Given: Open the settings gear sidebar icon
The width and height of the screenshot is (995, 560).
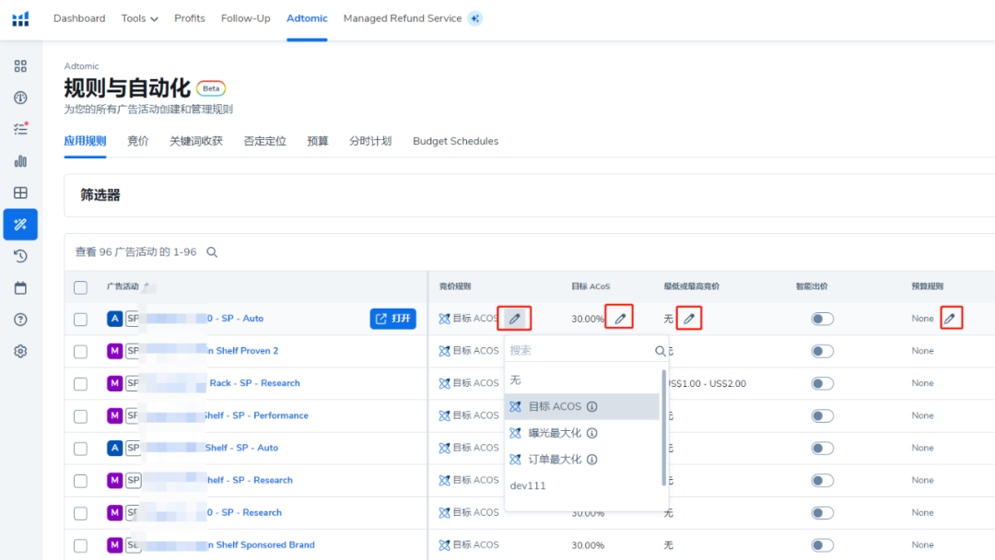Looking at the screenshot, I should (20, 351).
